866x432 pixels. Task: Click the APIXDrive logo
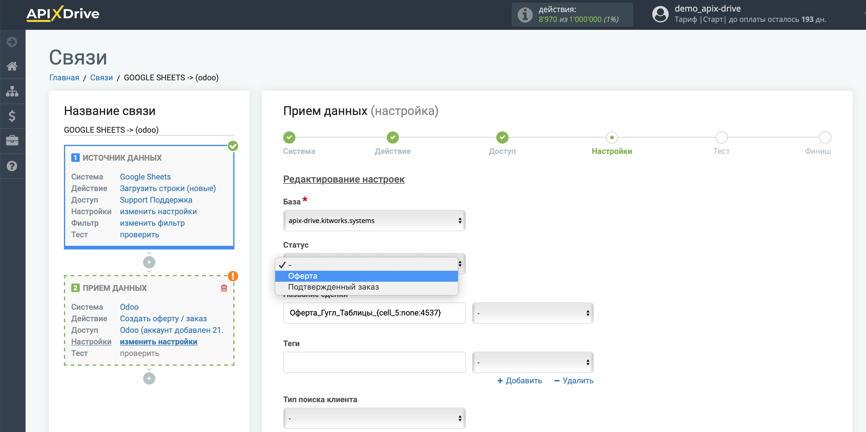(x=63, y=14)
